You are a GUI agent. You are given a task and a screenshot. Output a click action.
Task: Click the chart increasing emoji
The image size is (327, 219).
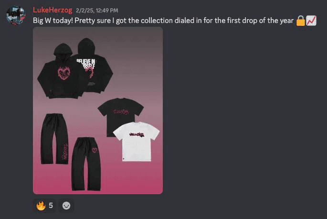(x=311, y=21)
